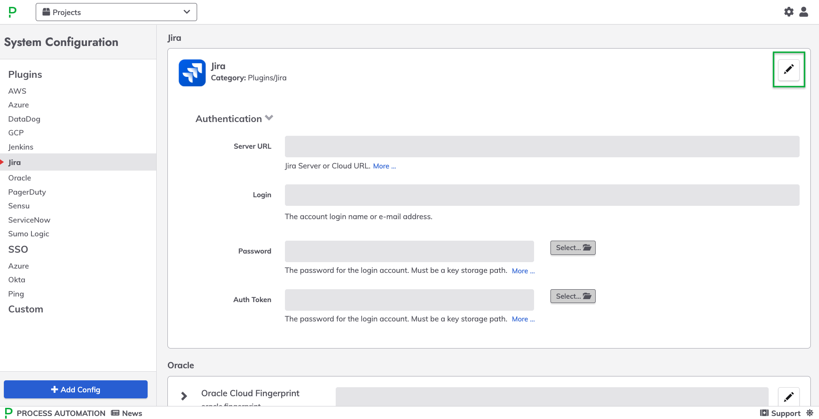Click the Category: Plugins/Jira text
Image resolution: width=819 pixels, height=419 pixels.
pyautogui.click(x=249, y=78)
